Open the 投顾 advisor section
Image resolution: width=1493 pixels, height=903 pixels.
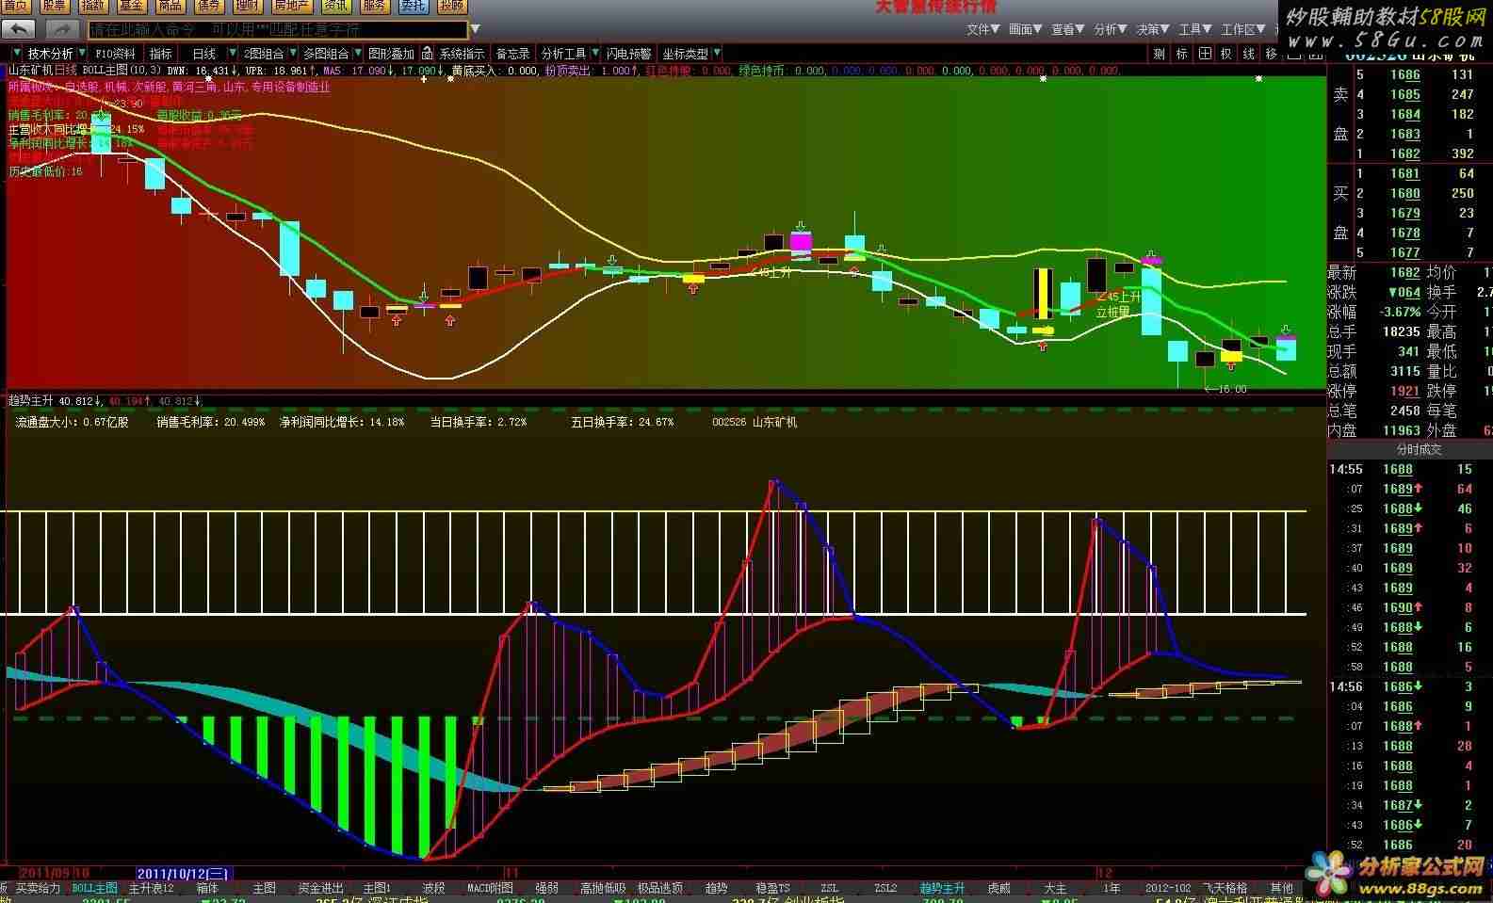click(451, 6)
